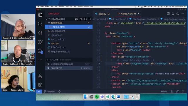Open the Accounts icon in activity bar
Viewport: 188px width, 106px height.
click(40, 76)
